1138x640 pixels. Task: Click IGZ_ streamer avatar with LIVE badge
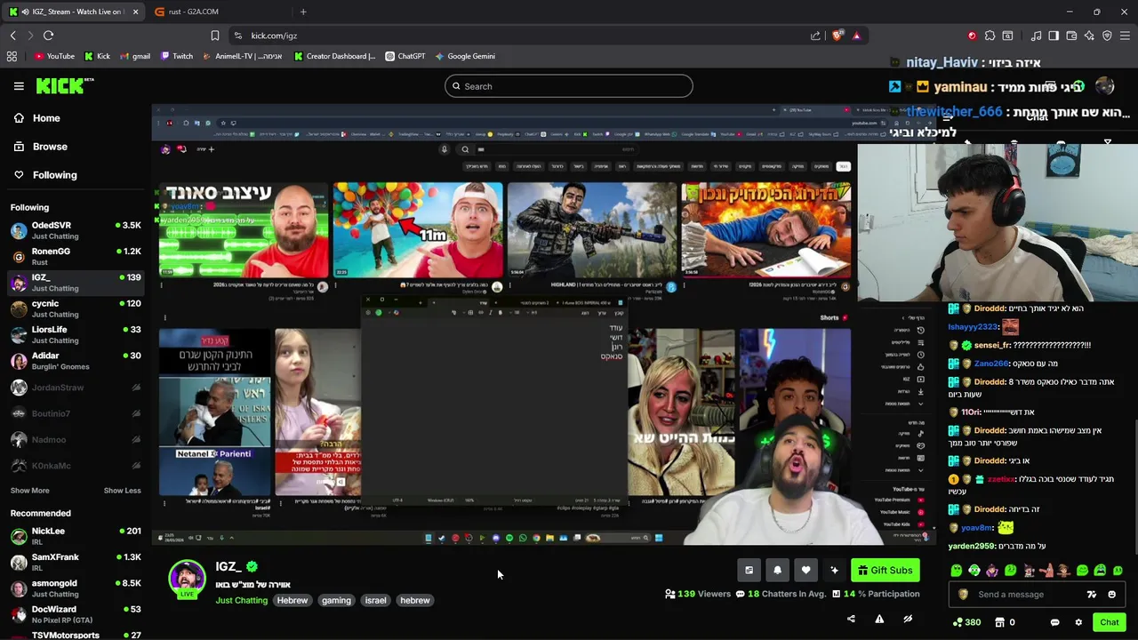(187, 579)
